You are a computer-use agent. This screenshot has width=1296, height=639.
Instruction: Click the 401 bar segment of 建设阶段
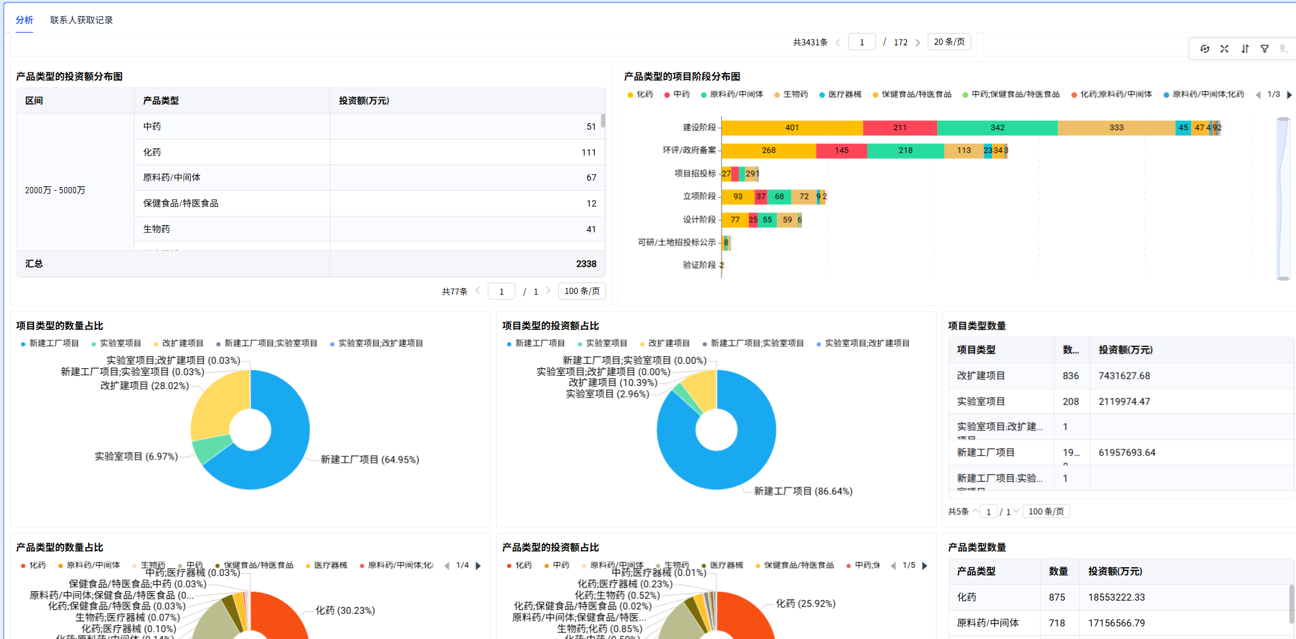(x=792, y=128)
